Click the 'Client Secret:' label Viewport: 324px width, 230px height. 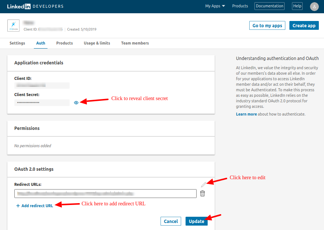tap(27, 95)
